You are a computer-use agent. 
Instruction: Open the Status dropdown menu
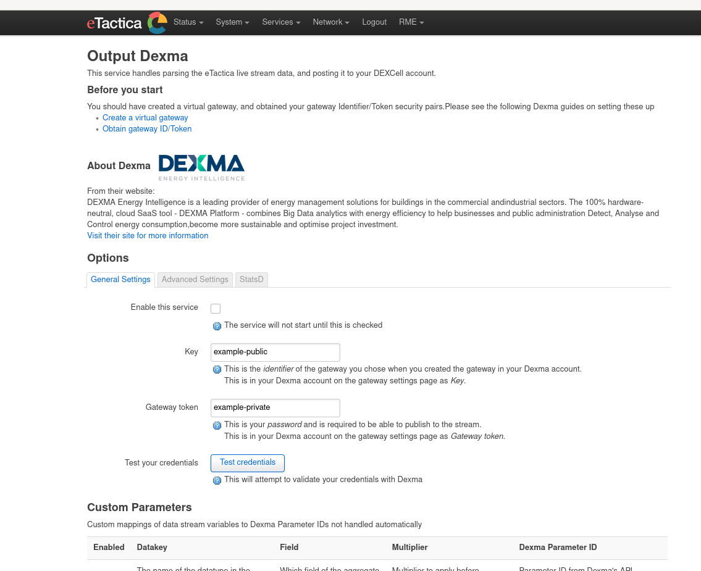[188, 22]
